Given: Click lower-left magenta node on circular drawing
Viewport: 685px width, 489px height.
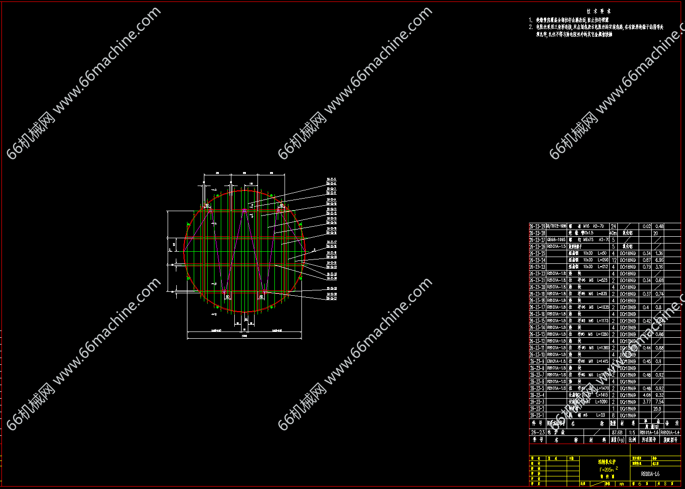Looking at the screenshot, I should point(225,291).
